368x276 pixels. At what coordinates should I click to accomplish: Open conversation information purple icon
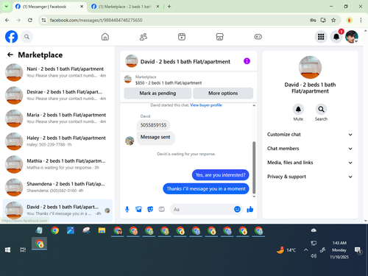pyautogui.click(x=247, y=61)
